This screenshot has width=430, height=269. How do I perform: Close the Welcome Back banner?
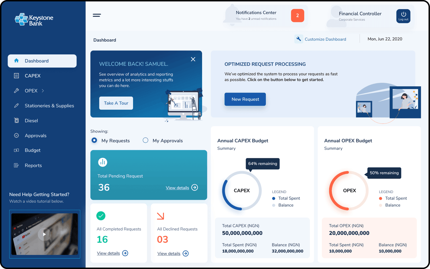tap(193, 59)
